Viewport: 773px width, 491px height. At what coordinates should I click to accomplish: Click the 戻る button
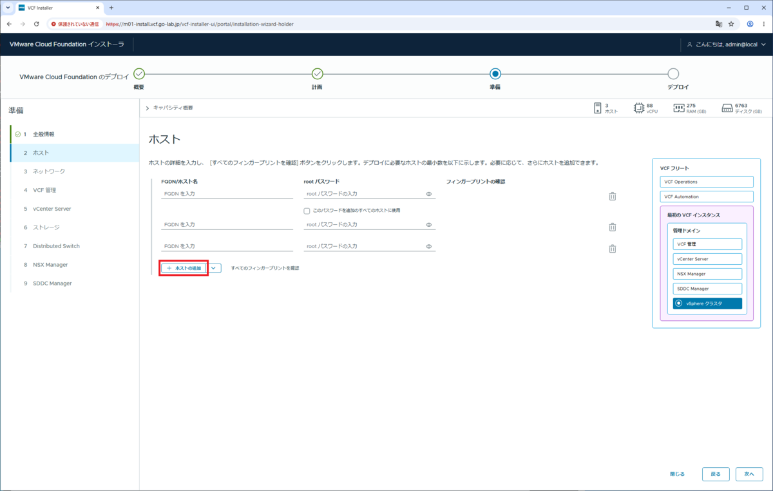[x=716, y=474]
